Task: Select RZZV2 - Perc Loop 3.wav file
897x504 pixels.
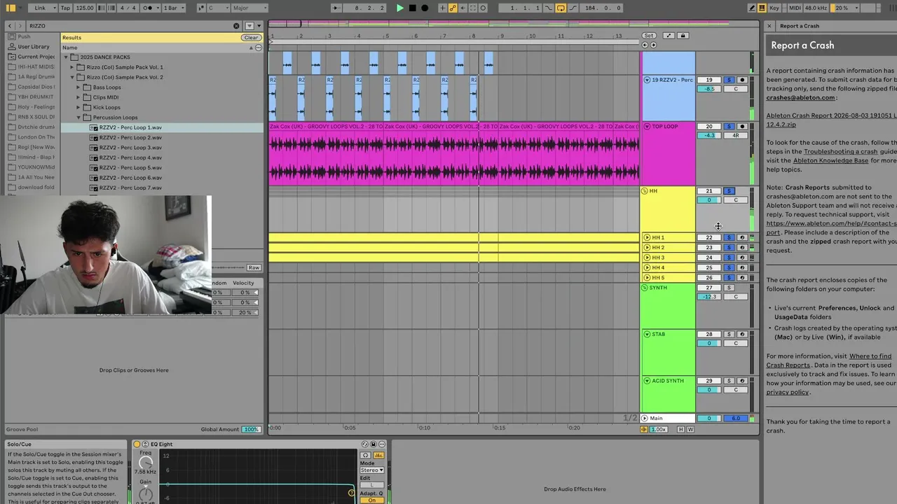Action: [130, 148]
